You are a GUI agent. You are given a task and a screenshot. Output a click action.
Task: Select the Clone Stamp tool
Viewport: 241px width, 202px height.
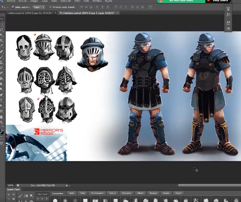(2, 62)
